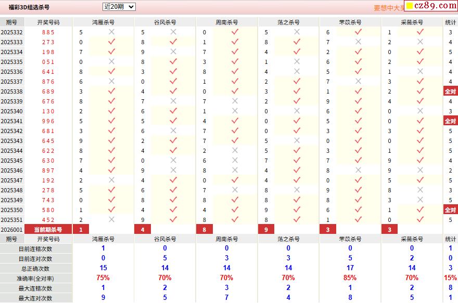Image resolution: width=458 pixels, height=303 pixels.
Task: Click 周南 red check for 2025332
Action: (235, 32)
